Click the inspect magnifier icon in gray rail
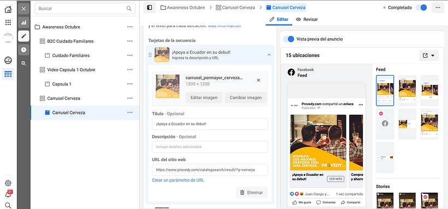 pyautogui.click(x=23, y=64)
